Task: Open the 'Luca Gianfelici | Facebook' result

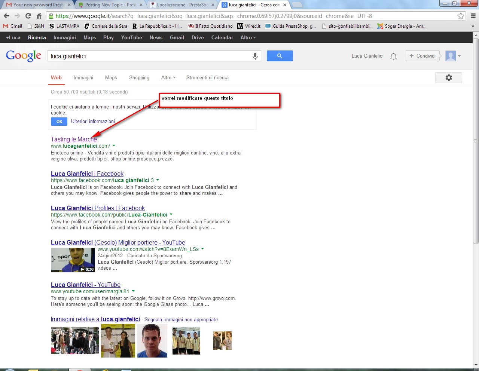Action: click(x=87, y=174)
